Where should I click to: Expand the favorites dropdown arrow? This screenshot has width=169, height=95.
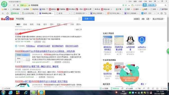click(8, 9)
